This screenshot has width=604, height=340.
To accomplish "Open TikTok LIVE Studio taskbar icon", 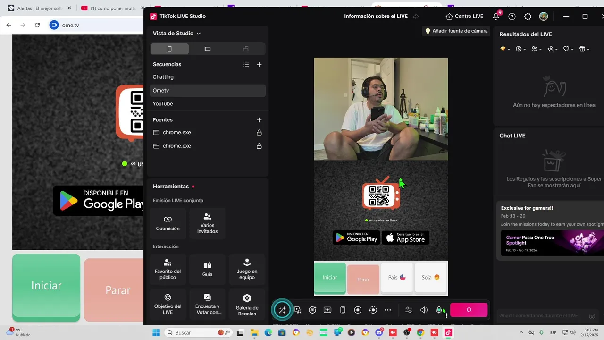I will 448,333.
